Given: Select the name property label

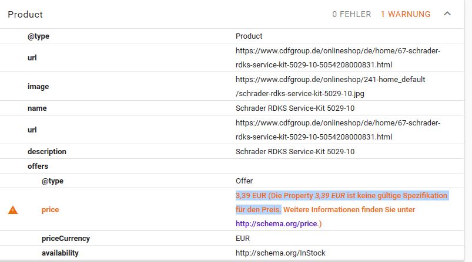Looking at the screenshot, I should [x=37, y=108].
